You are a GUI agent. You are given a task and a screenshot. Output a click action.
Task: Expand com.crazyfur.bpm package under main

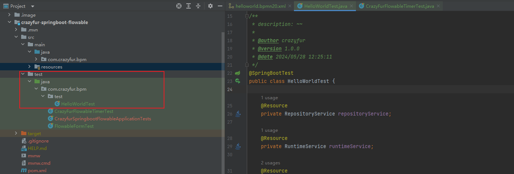(x=36, y=59)
